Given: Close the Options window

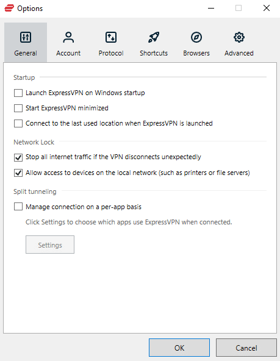Looking at the screenshot, I should pos(267,9).
